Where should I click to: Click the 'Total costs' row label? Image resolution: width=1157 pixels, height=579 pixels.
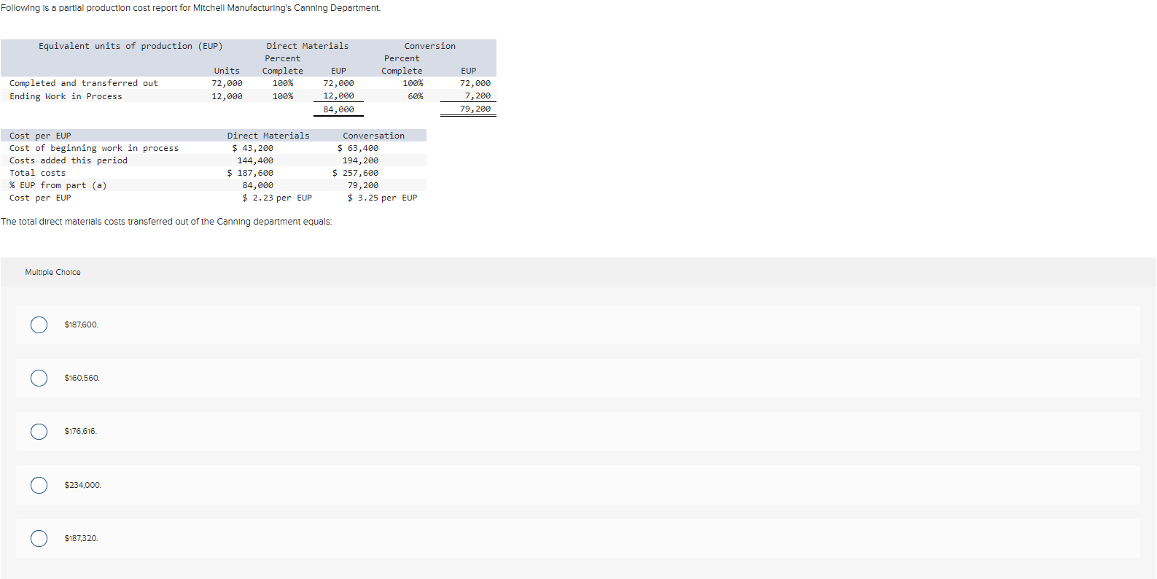[x=38, y=173]
